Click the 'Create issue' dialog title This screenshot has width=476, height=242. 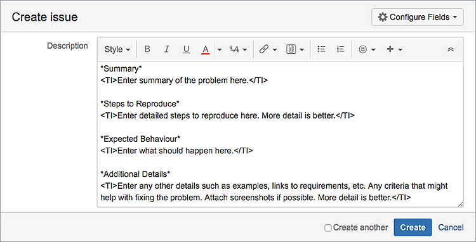point(44,17)
